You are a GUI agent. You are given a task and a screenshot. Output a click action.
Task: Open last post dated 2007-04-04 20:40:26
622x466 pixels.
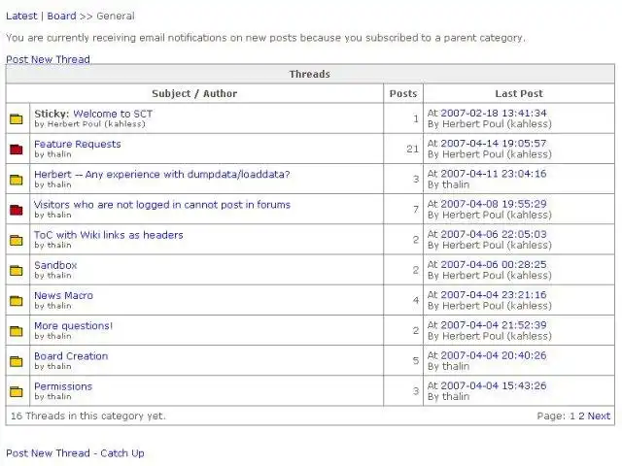[x=494, y=355]
